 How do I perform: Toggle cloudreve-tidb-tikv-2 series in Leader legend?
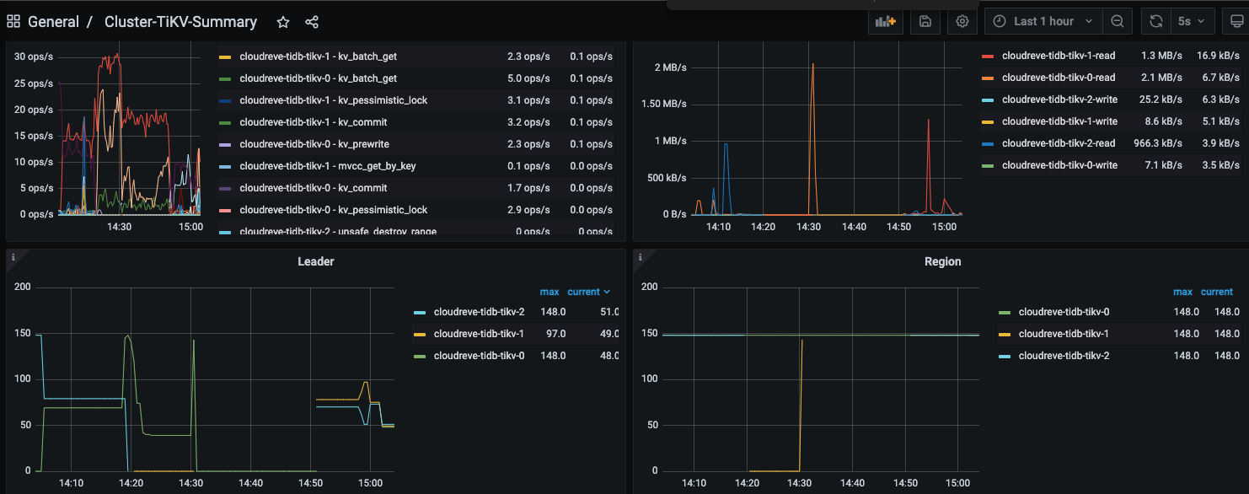[478, 312]
